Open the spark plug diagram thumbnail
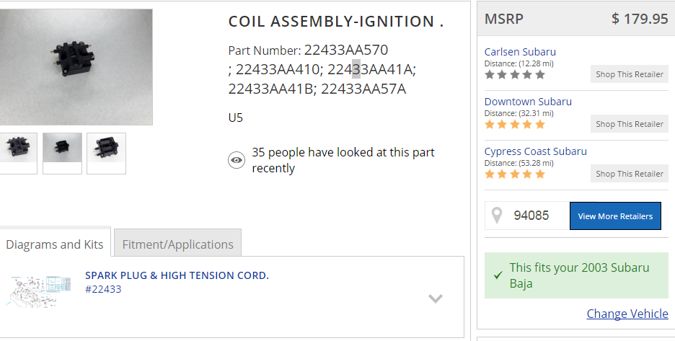The image size is (675, 341). (40, 288)
